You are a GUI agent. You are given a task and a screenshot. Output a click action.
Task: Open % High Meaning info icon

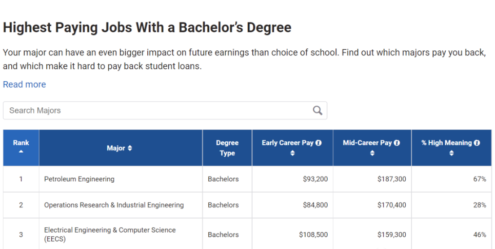[x=477, y=143]
